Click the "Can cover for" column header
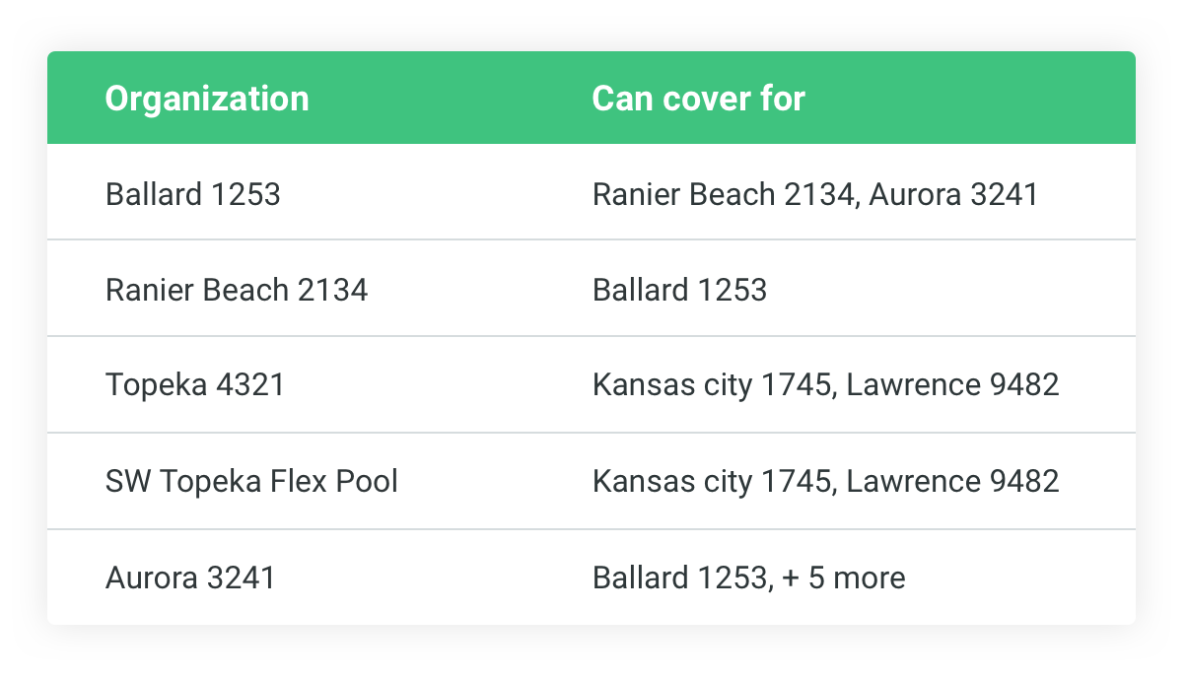Image resolution: width=1187 pixels, height=680 pixels. coord(698,99)
